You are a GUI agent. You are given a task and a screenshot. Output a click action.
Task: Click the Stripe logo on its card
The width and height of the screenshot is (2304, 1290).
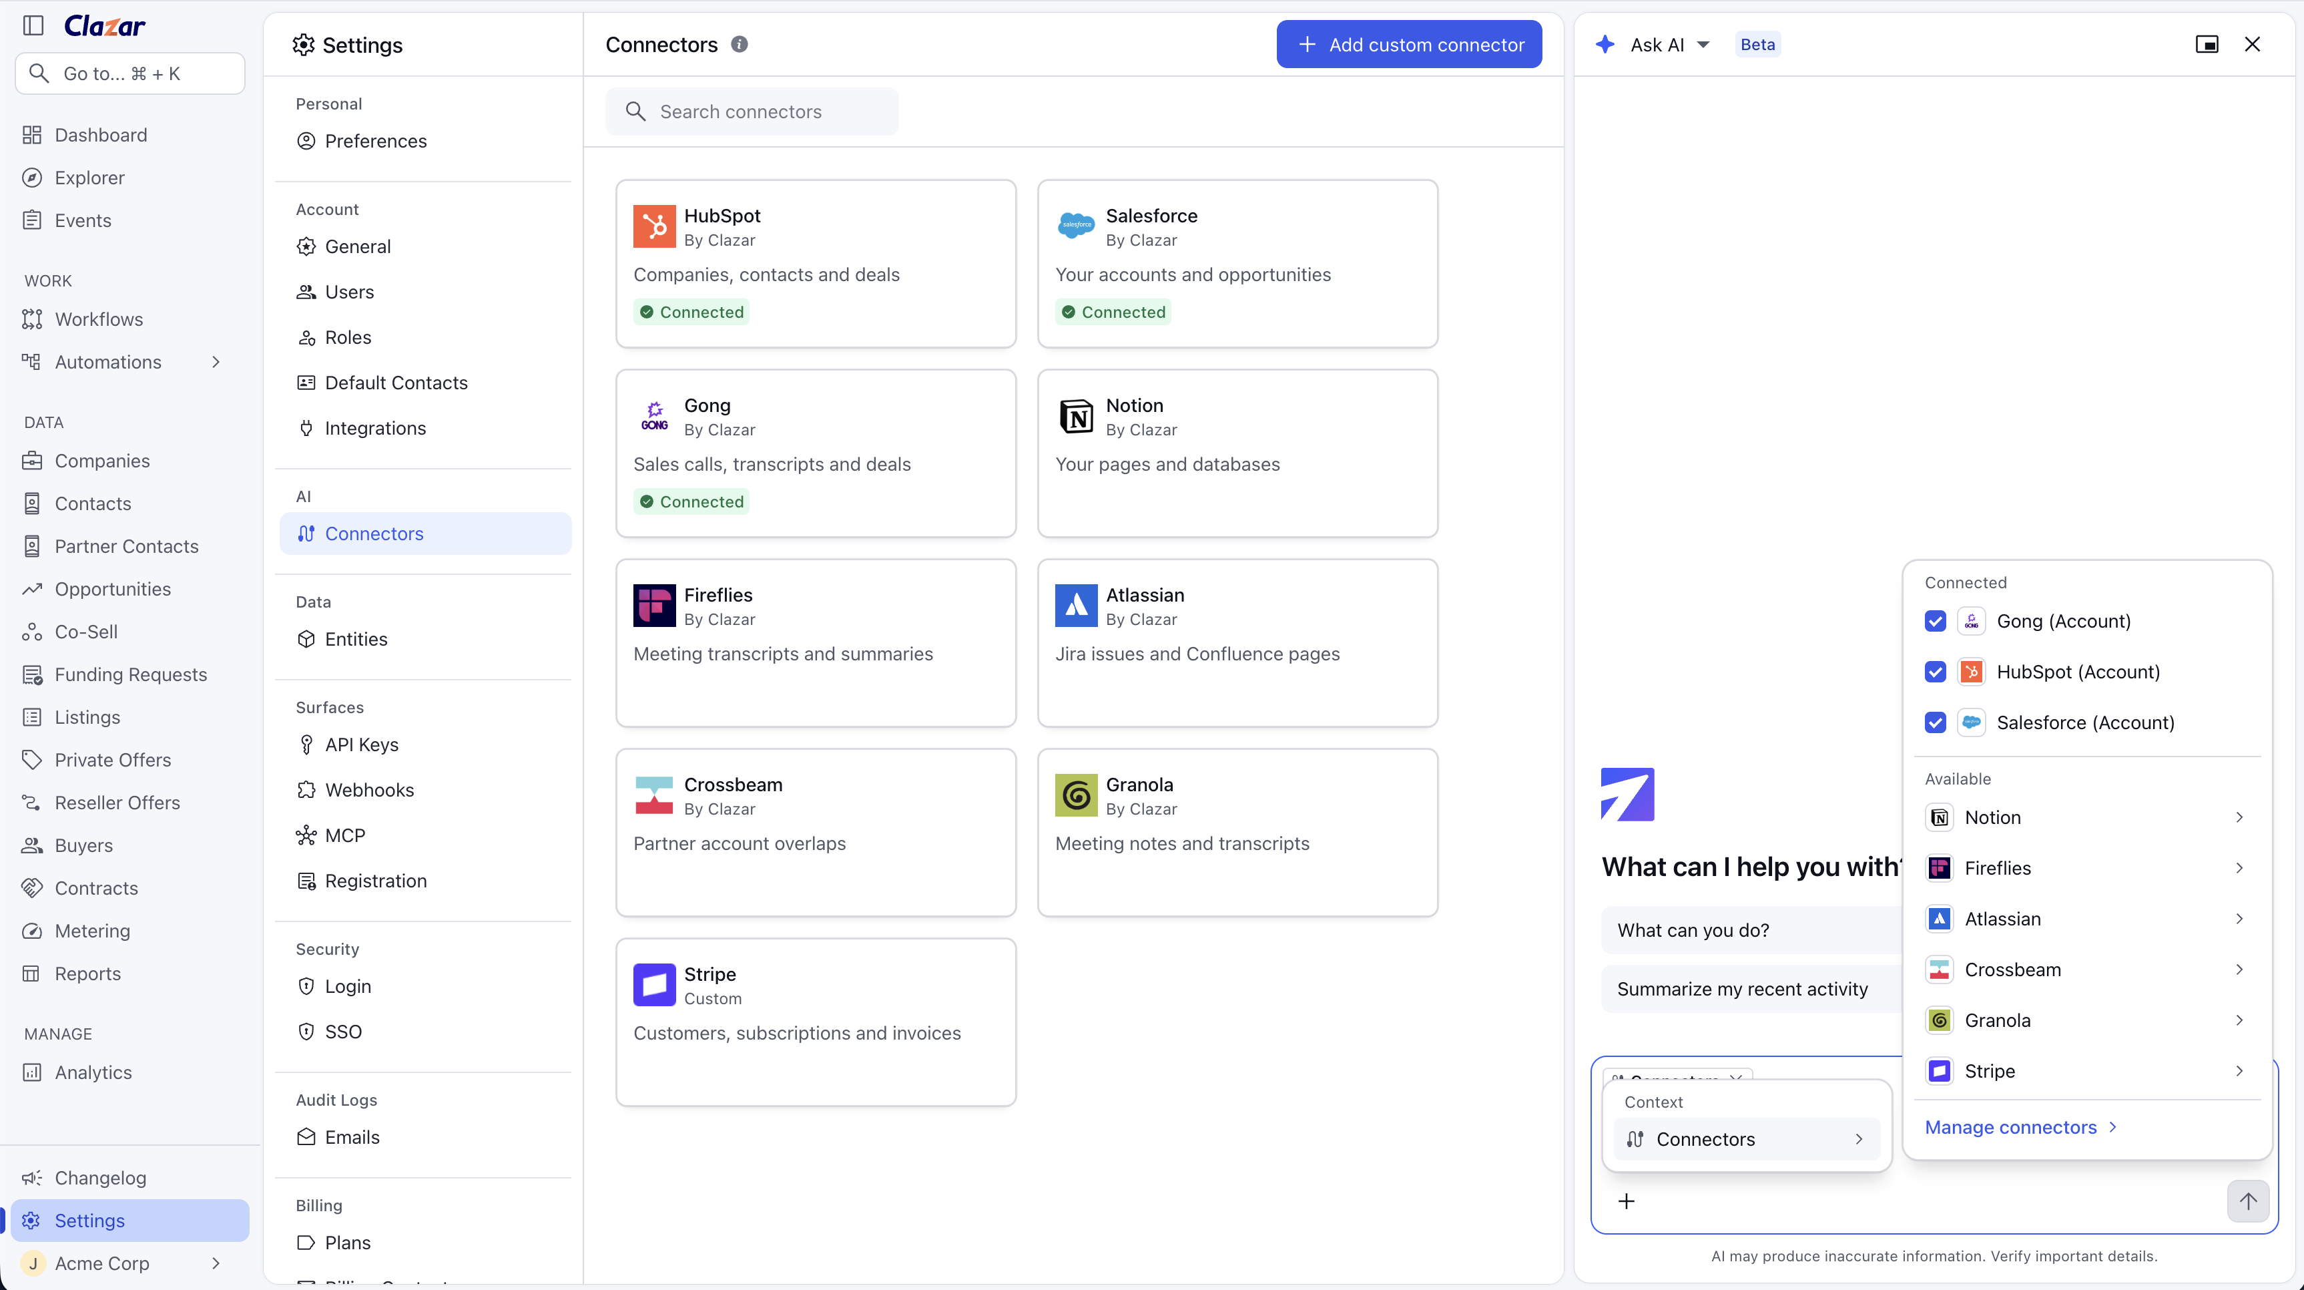click(x=654, y=985)
